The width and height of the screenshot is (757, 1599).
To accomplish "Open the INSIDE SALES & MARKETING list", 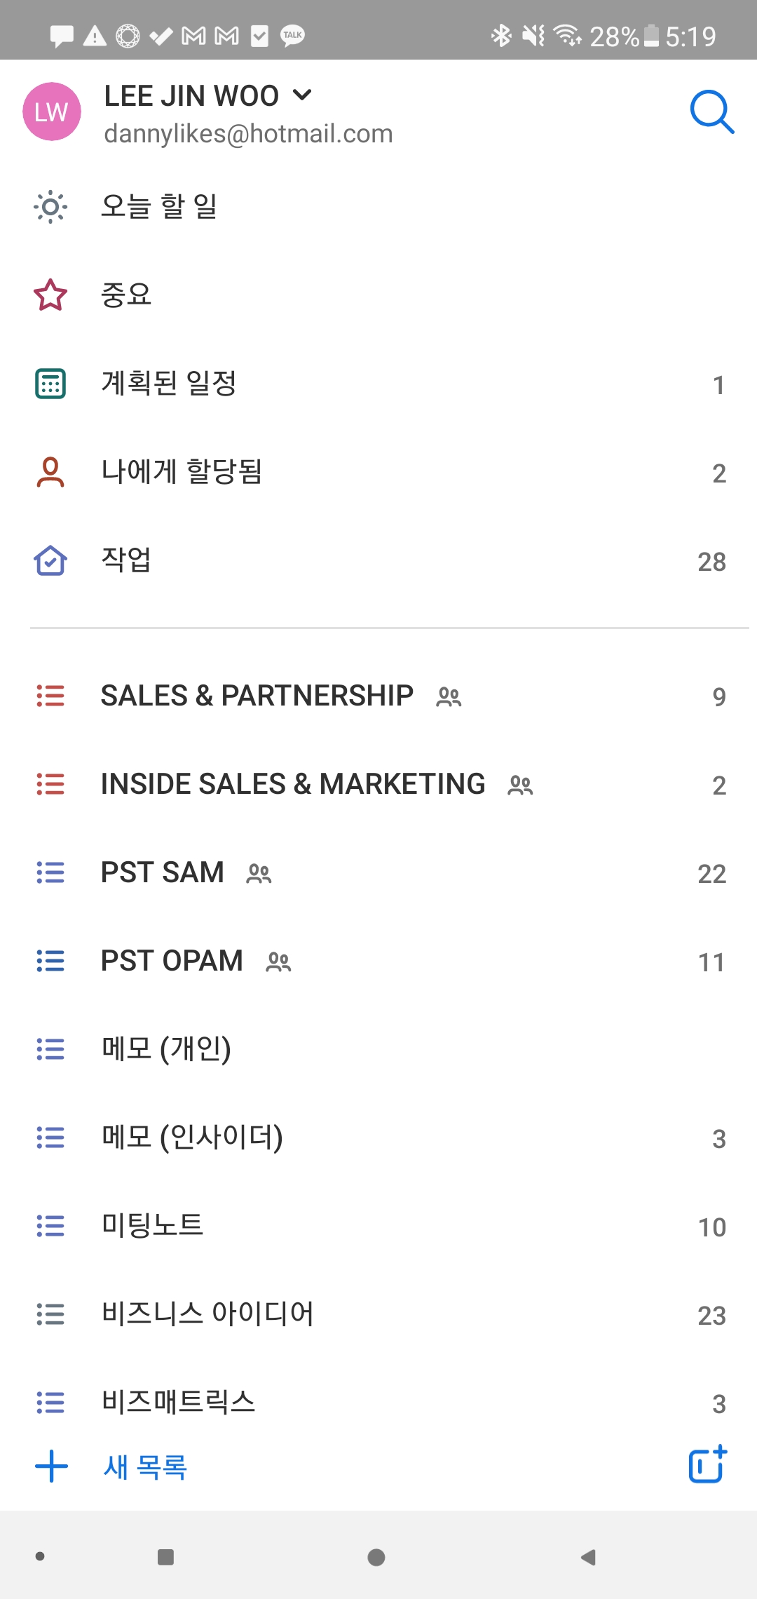I will click(x=293, y=784).
